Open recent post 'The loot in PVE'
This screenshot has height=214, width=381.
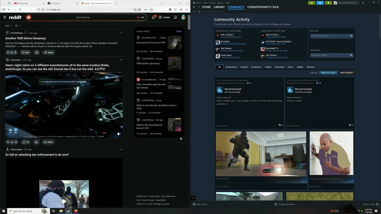151,43
